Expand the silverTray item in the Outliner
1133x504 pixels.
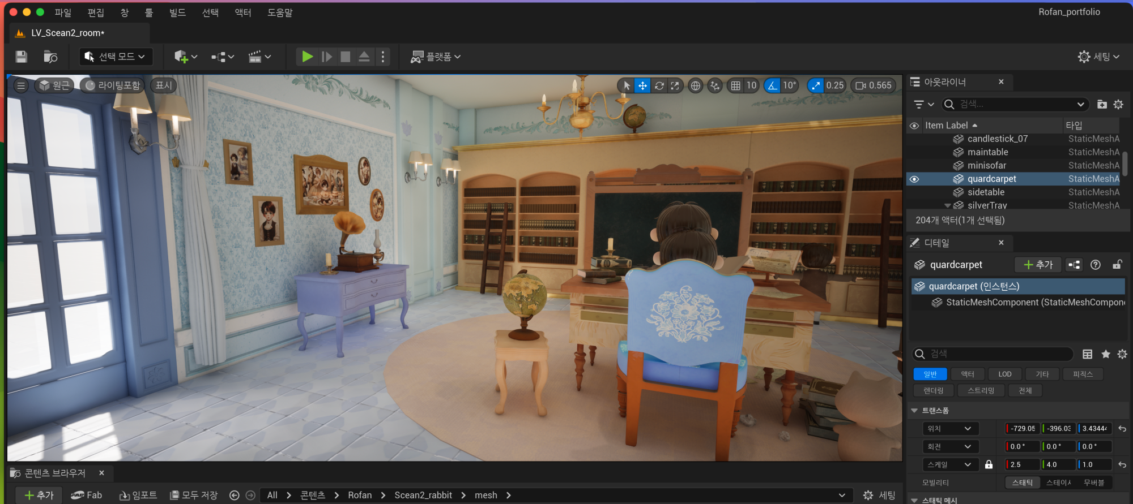coord(947,205)
